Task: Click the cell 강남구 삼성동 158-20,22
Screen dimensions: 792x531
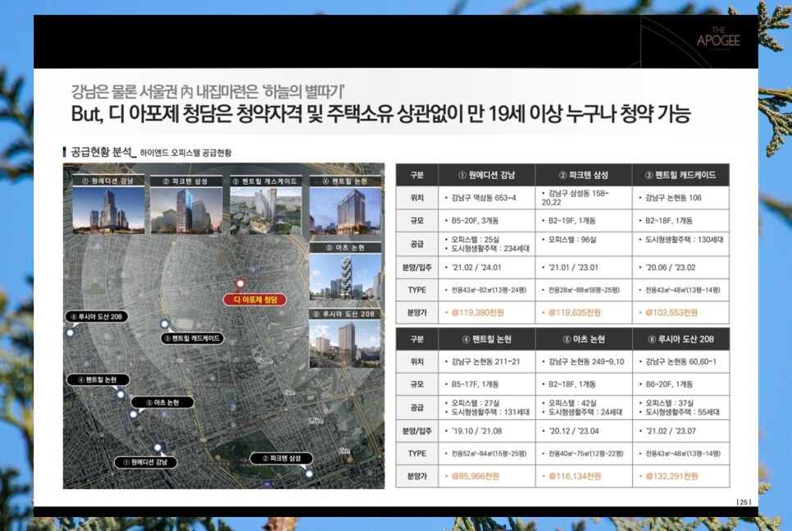Action: point(584,198)
